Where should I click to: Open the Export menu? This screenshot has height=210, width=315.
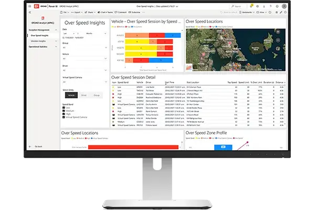77,12
